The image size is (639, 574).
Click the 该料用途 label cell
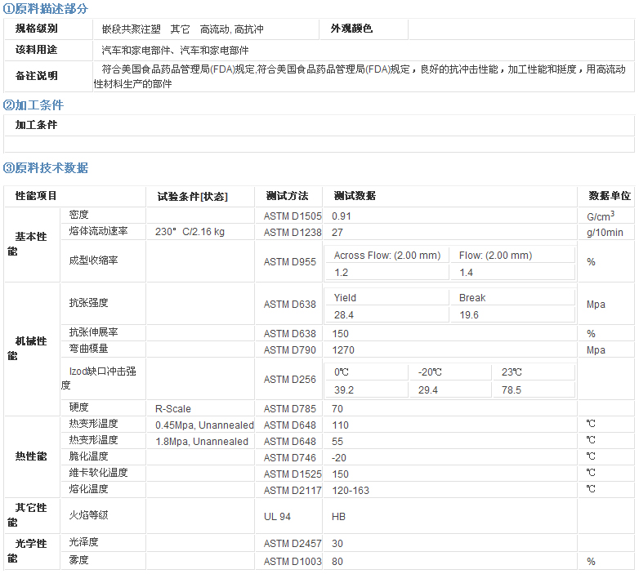pyautogui.click(x=48, y=50)
